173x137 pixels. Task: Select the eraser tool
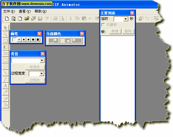pyautogui.click(x=6, y=98)
